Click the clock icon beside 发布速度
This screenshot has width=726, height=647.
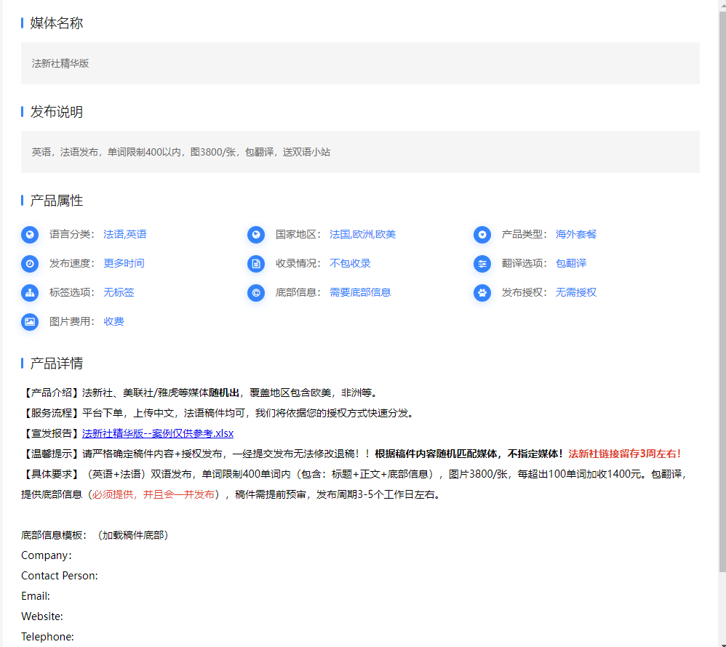click(30, 264)
